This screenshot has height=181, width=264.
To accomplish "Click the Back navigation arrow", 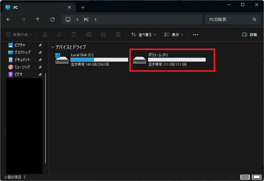I will pyautogui.click(x=9, y=20).
